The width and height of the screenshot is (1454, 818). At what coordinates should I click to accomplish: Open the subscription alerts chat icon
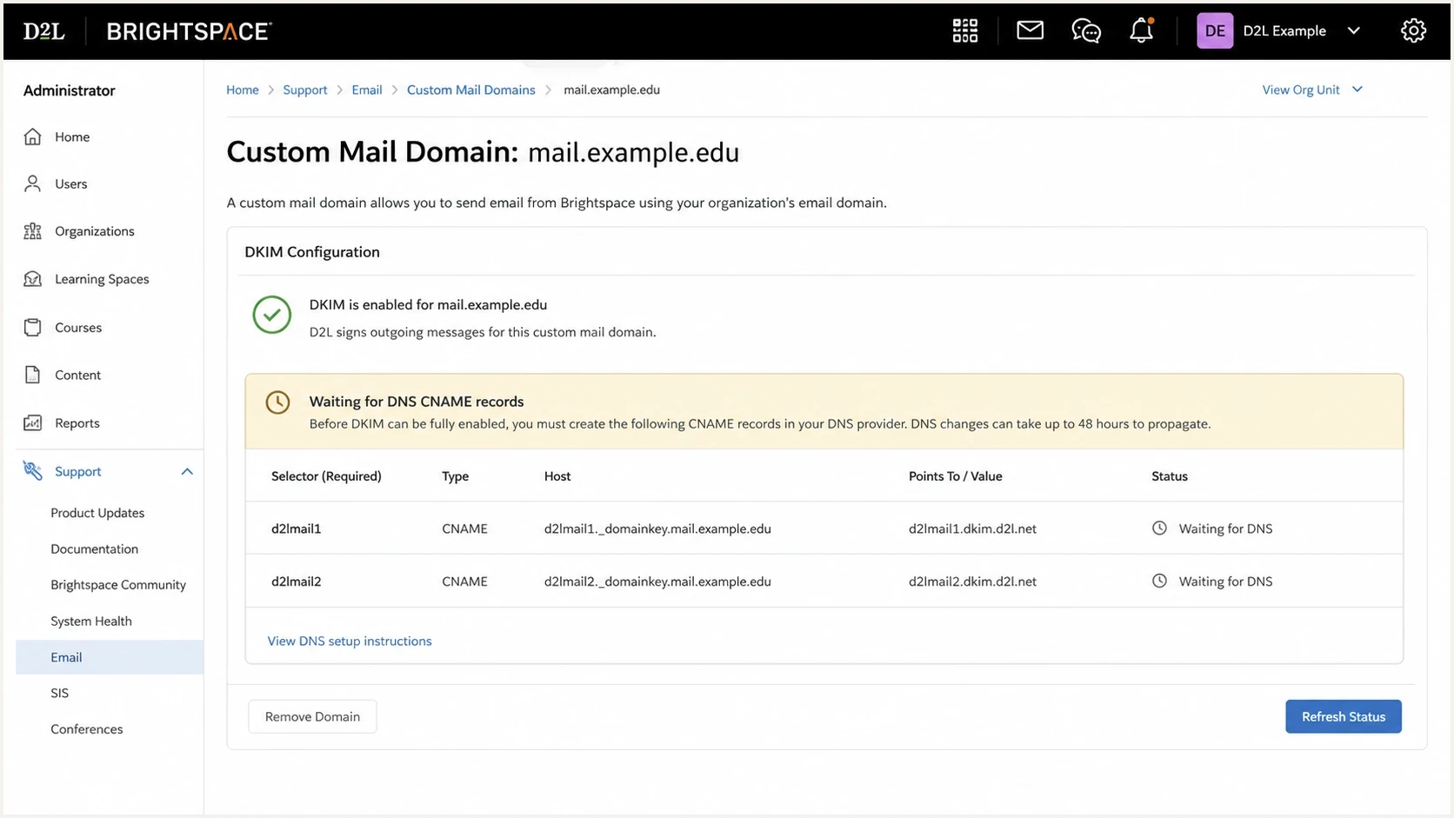[1086, 31]
